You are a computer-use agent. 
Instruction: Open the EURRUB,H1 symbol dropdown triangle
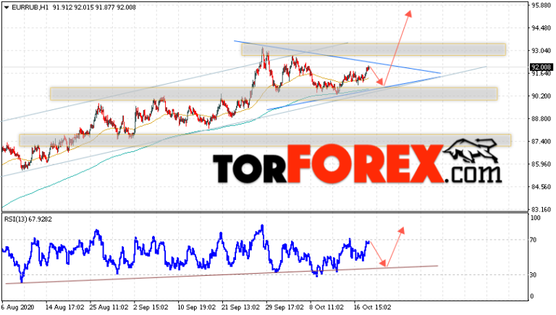tap(7, 7)
